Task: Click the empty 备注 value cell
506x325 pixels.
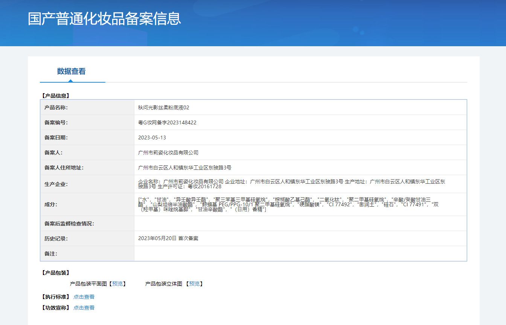Action: tap(300, 254)
